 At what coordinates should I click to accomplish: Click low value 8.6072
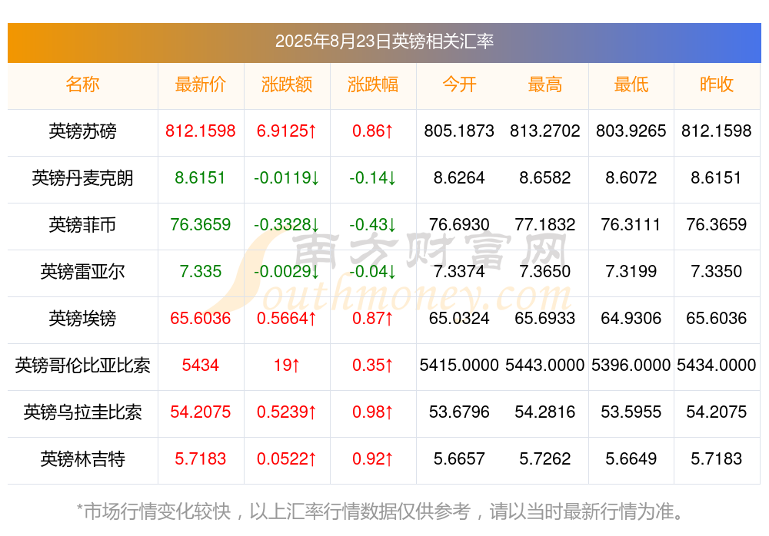(x=631, y=178)
